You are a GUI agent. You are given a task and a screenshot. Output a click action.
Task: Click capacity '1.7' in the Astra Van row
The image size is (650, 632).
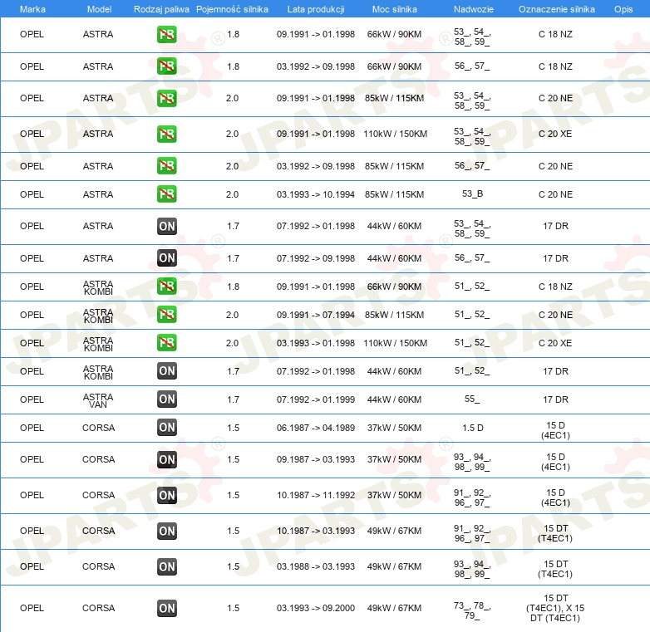tap(233, 399)
